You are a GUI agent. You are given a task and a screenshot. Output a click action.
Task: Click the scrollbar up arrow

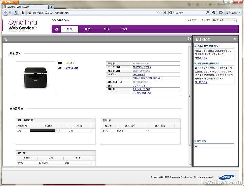pyautogui.click(x=190, y=45)
